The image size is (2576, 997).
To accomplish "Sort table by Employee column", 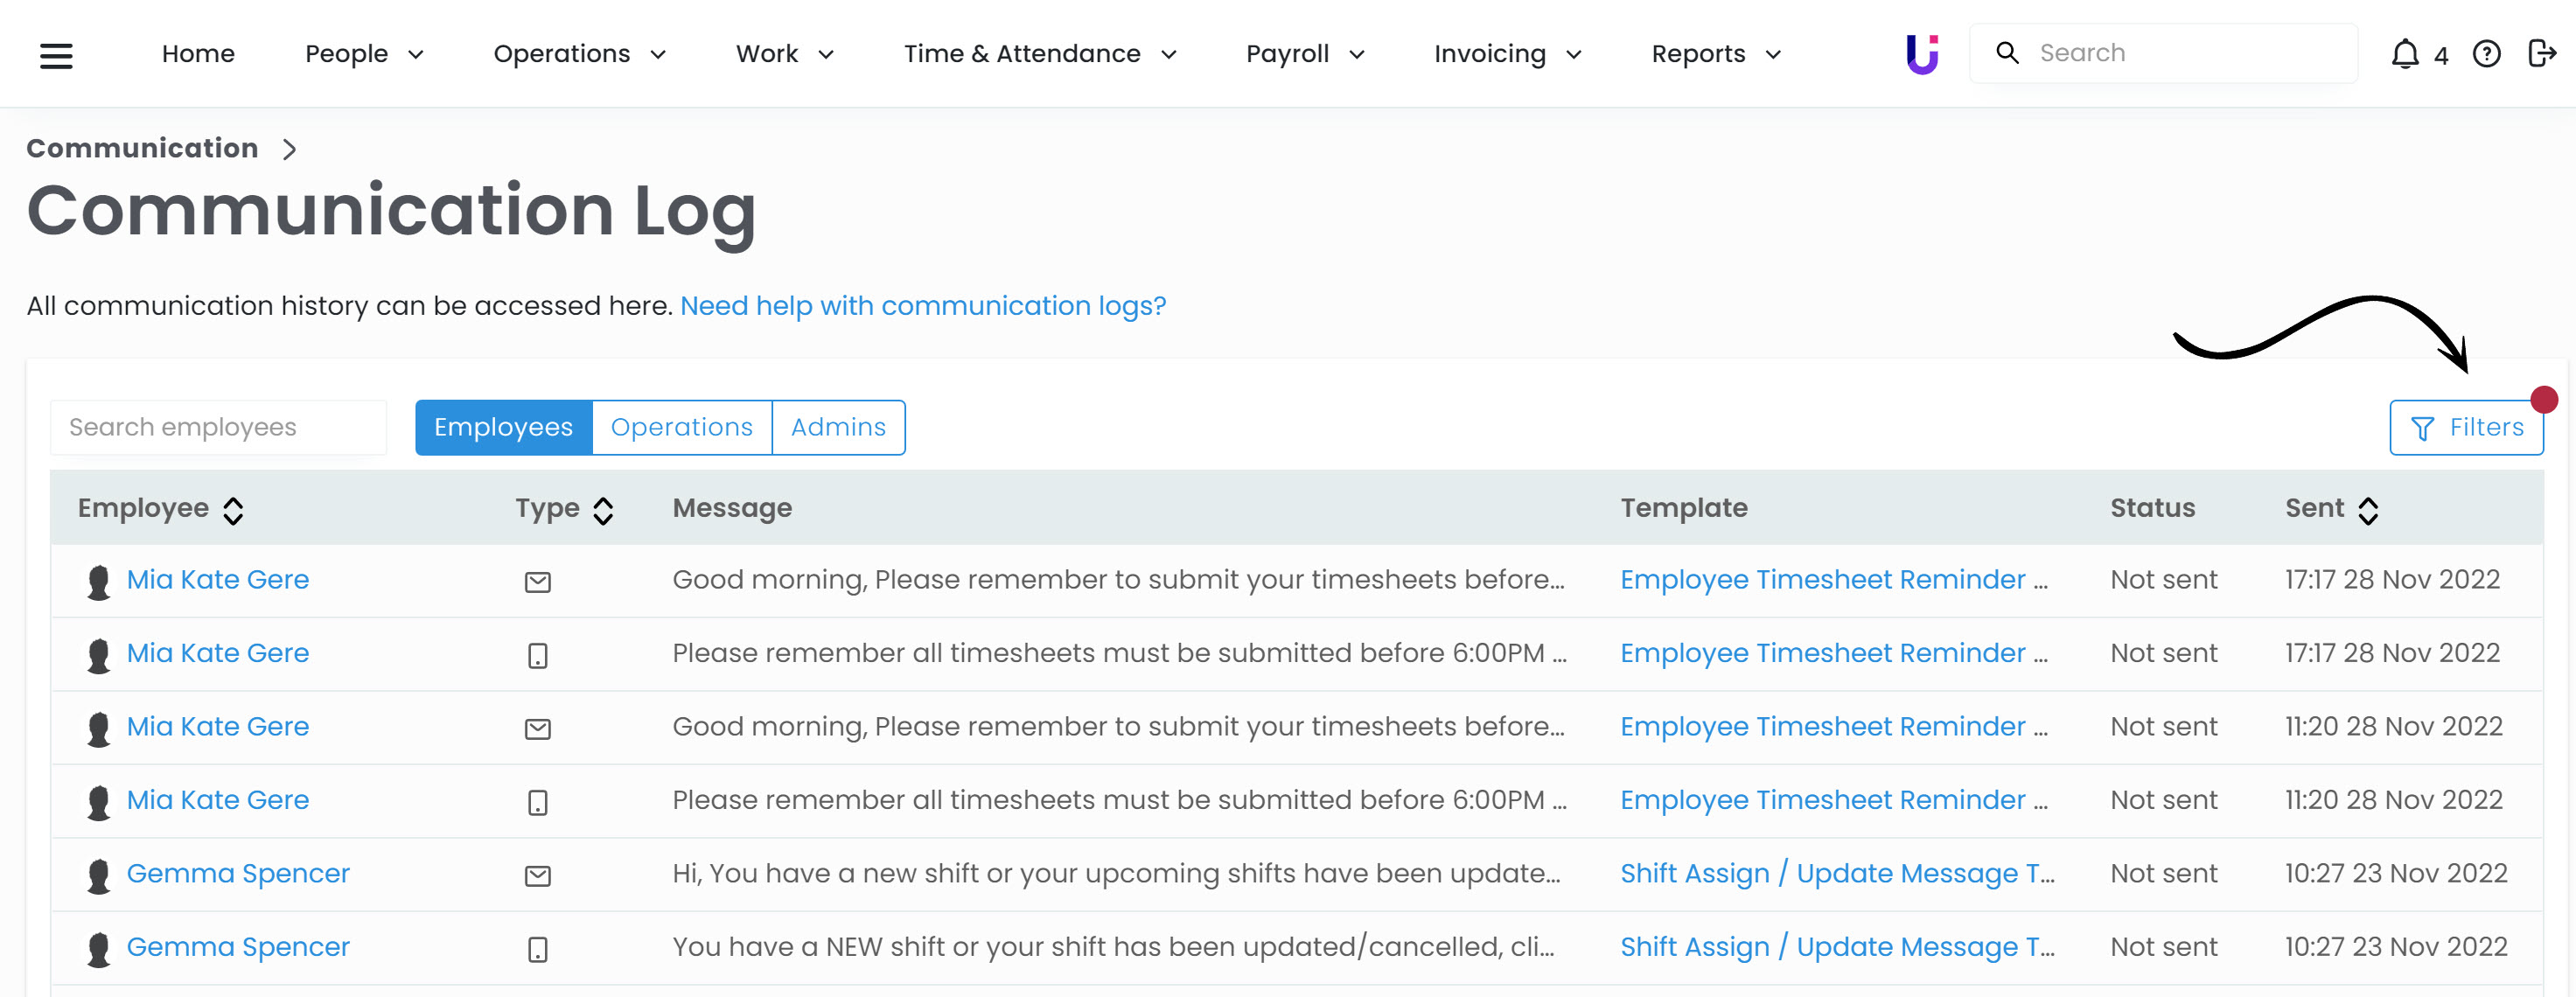I will [x=233, y=510].
